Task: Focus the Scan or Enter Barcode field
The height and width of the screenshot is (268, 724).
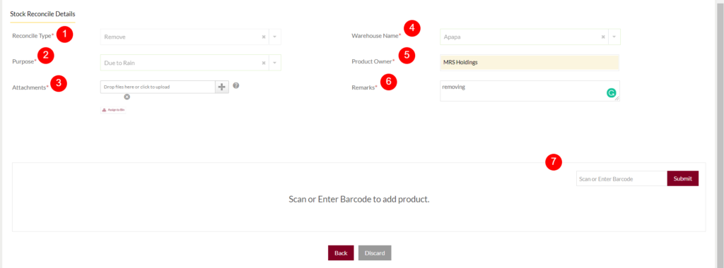Action: [x=621, y=178]
